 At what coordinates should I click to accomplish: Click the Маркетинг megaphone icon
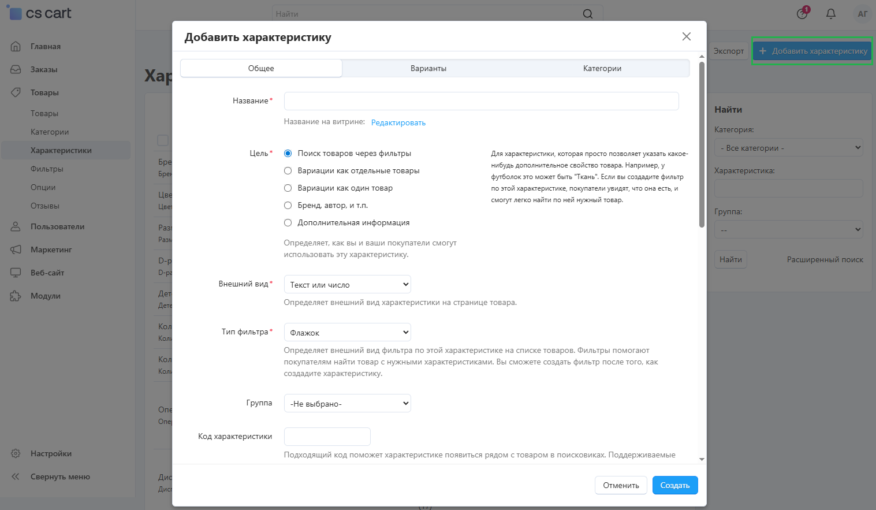click(16, 250)
